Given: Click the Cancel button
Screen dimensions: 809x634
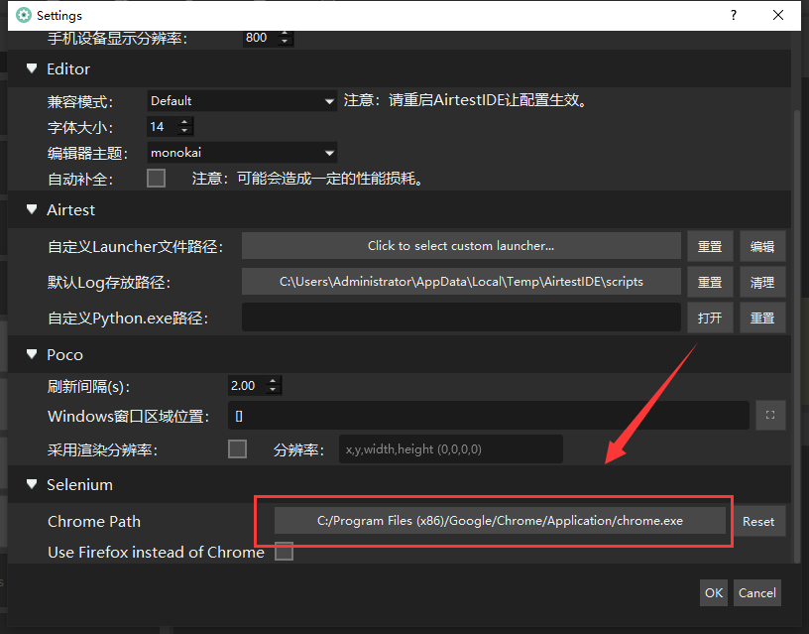Looking at the screenshot, I should click(x=756, y=592).
